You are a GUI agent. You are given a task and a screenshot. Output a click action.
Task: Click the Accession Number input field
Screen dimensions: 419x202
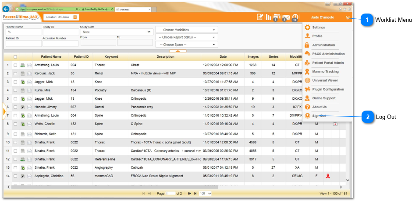tap(60, 43)
